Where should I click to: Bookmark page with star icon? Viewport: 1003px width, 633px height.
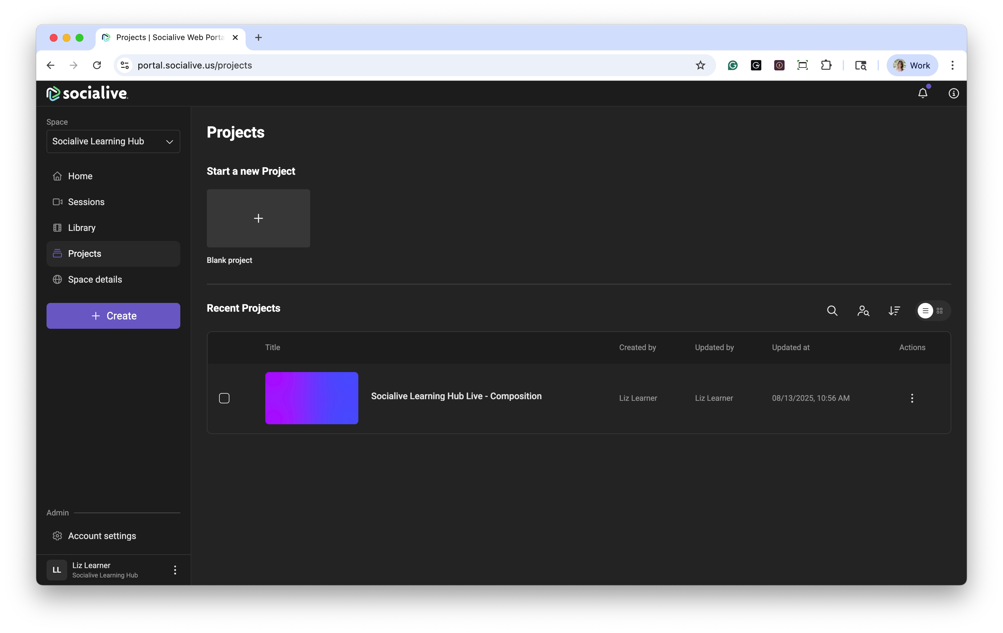[x=700, y=65]
